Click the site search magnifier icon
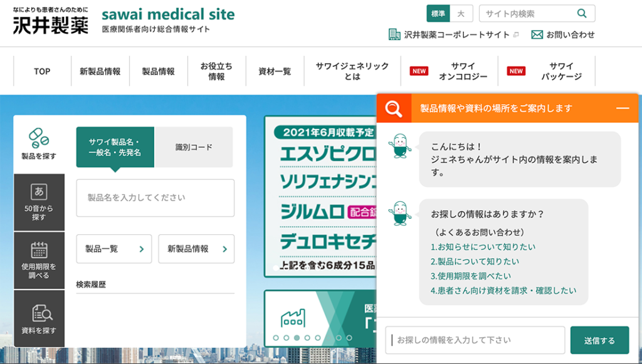 [x=581, y=14]
